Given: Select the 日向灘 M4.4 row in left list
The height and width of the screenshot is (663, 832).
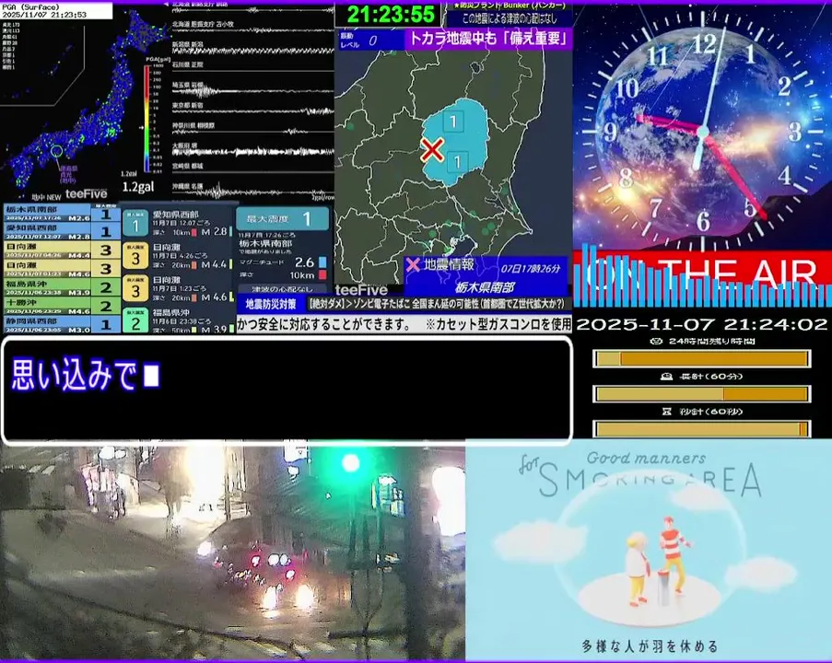Looking at the screenshot, I should [x=62, y=250].
